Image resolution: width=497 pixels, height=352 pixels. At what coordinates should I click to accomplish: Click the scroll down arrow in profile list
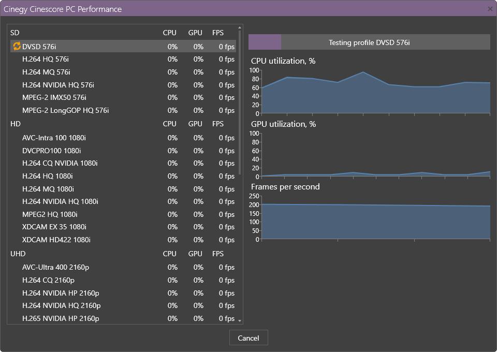coord(239,321)
